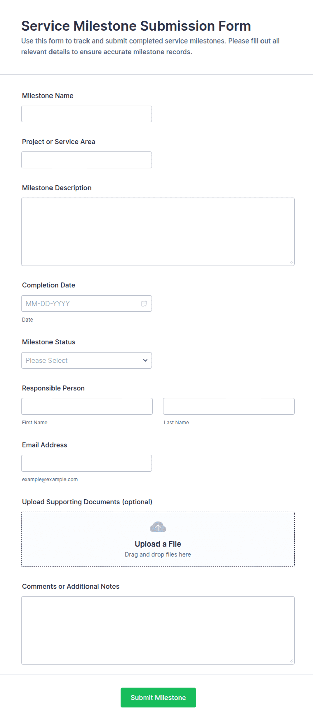Image resolution: width=313 pixels, height=724 pixels.
Task: Click the Comments or Additional Notes textarea
Action: [x=158, y=631]
